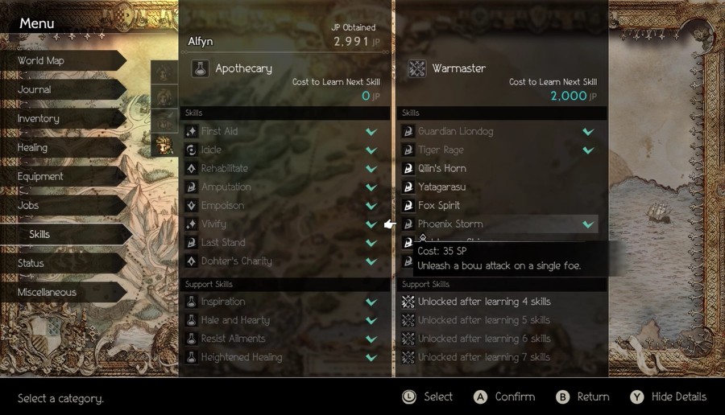Select the Fox Spirit skill row
Image resolution: width=725 pixels, height=415 pixels.
tap(499, 205)
